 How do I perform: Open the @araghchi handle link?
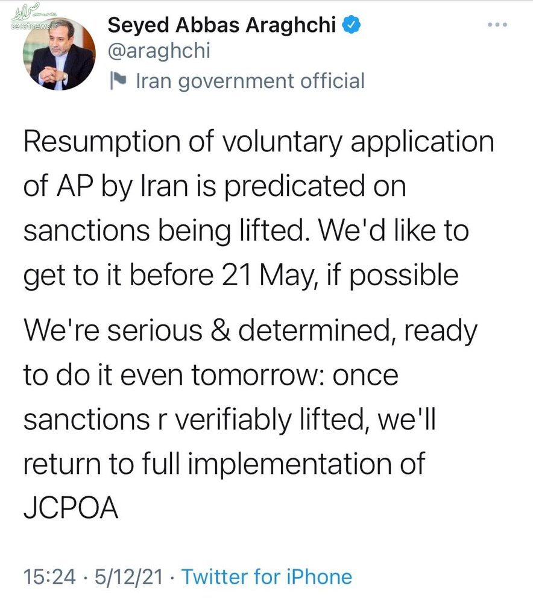159,51
